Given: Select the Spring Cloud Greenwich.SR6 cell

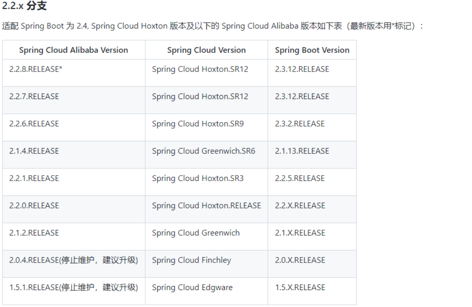Looking at the screenshot, I should coord(203,151).
